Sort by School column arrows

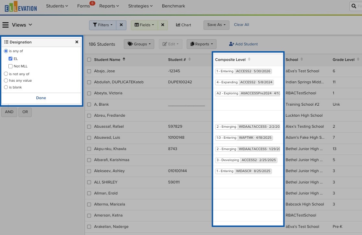301,59
